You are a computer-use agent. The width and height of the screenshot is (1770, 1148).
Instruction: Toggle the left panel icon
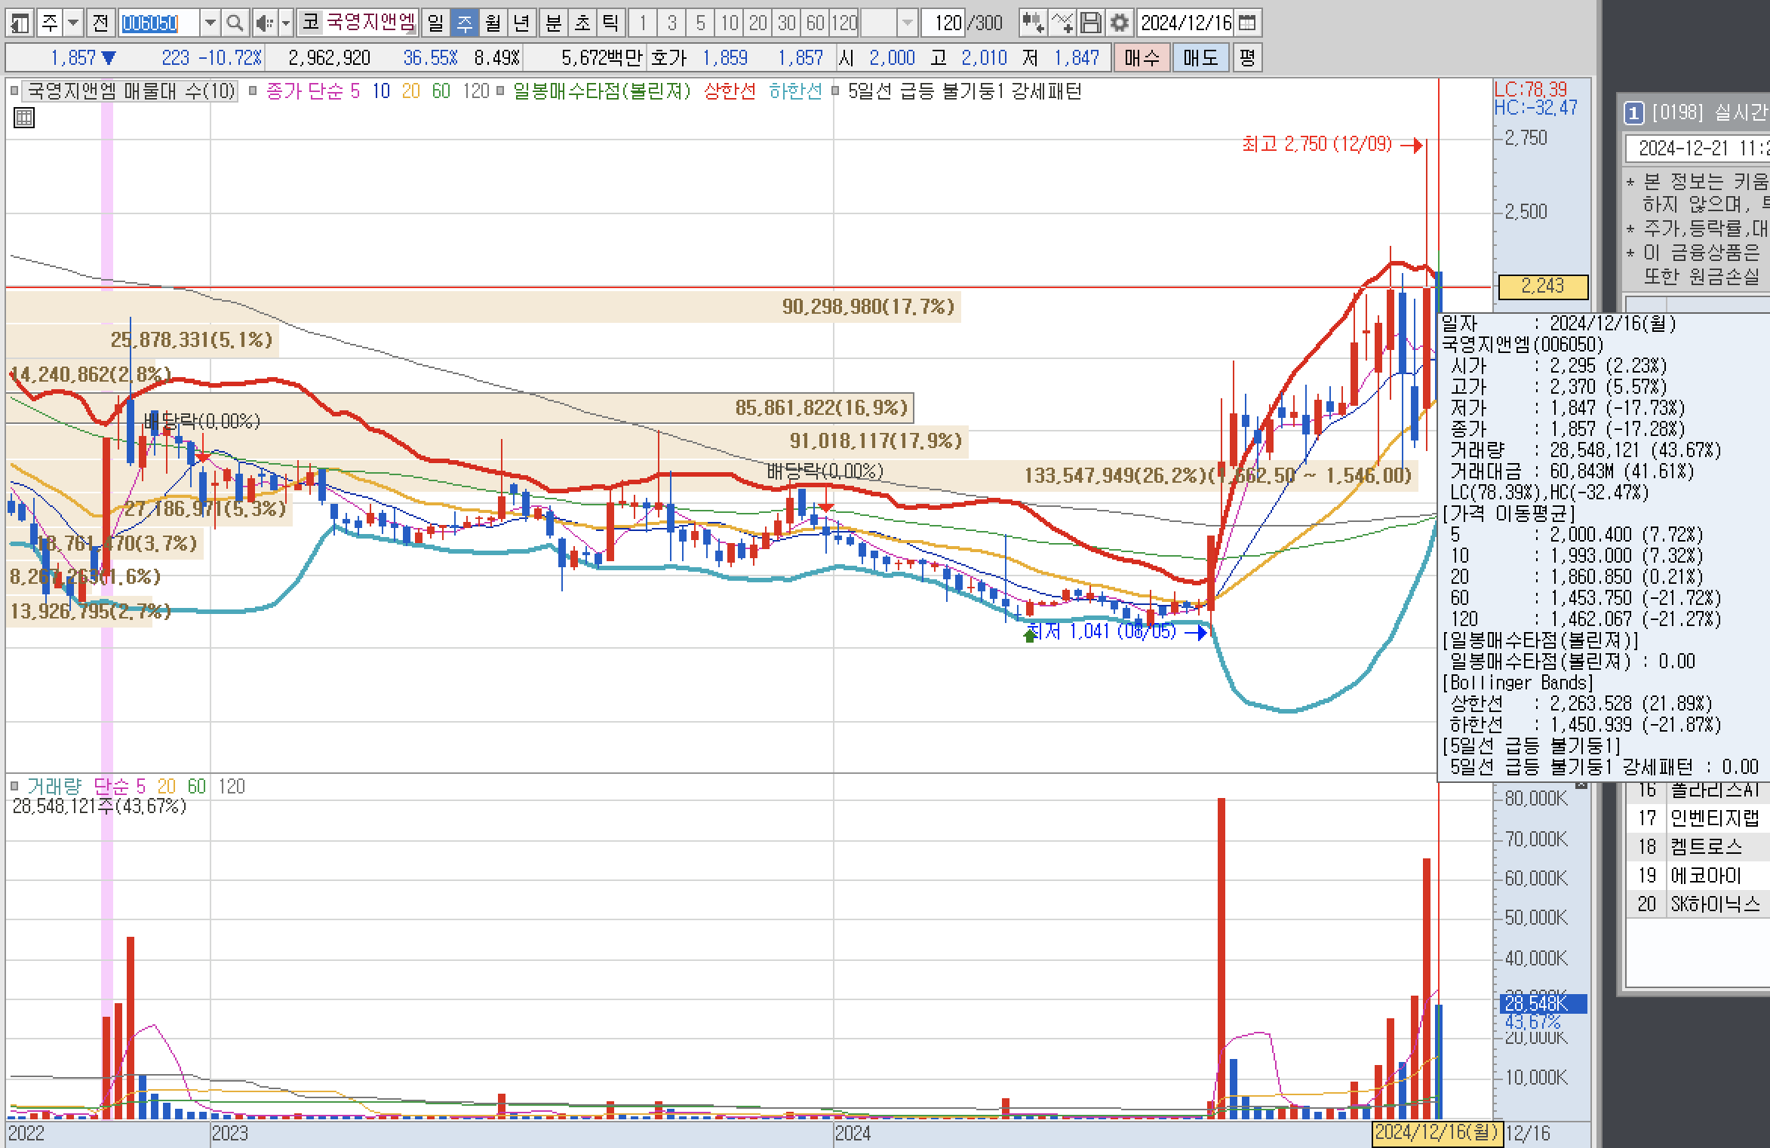click(x=19, y=23)
